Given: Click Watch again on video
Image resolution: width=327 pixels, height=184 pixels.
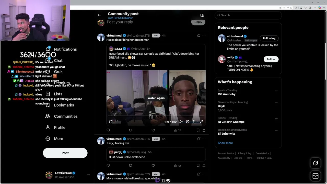Looking at the screenshot, I should 156,98.
